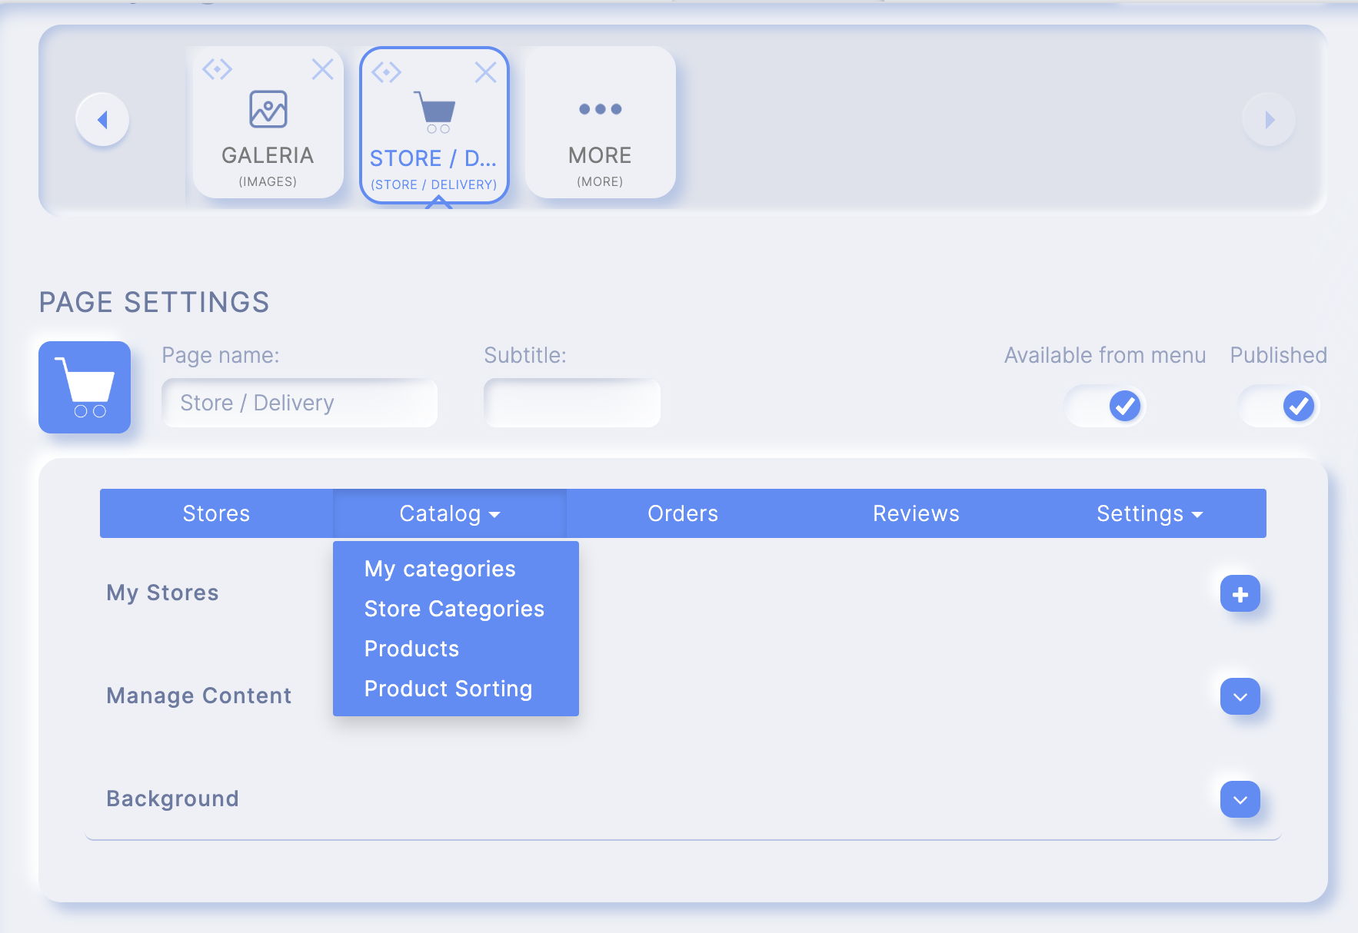Switch to the Reviews tab
The image size is (1358, 933).
coord(916,513)
